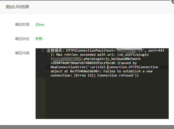Click the 'NewConnectionError' line in response
174x129 pixels.
(105, 67)
